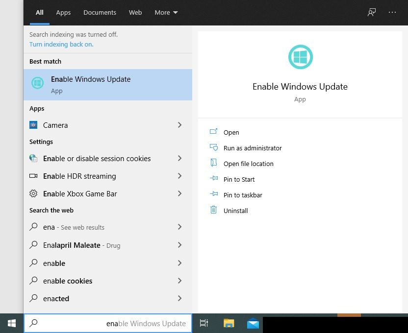
Task: Click the magnifier icon beside 'enable cookies'
Action: 33,281
